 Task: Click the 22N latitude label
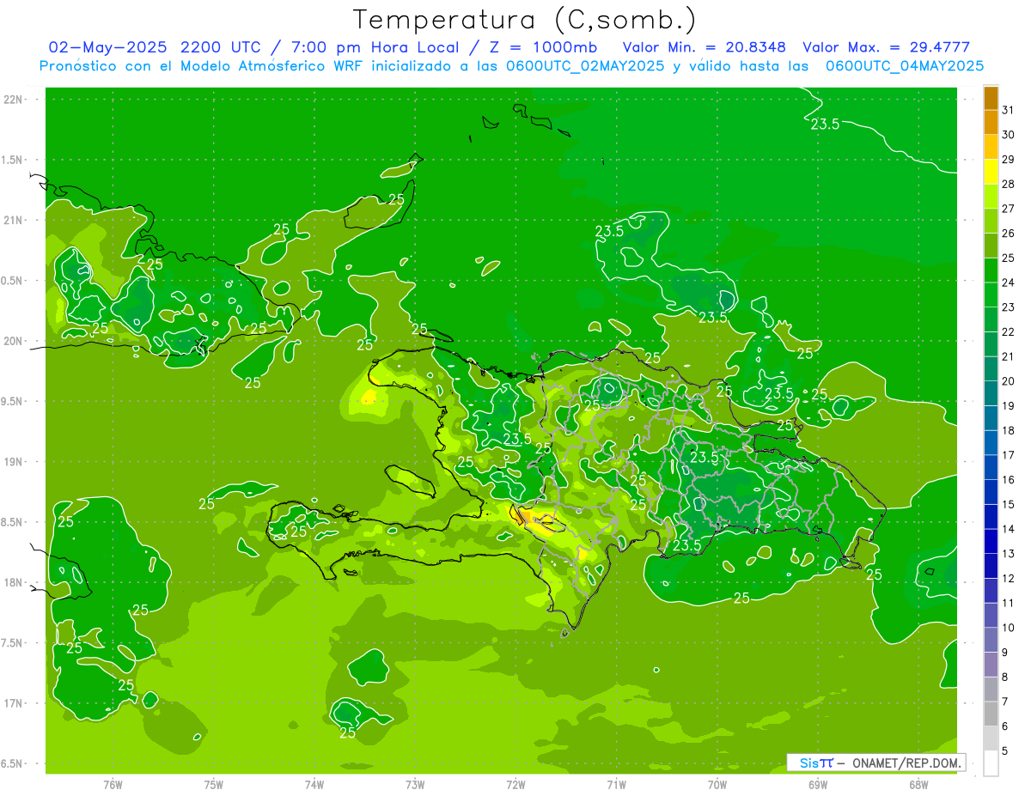14,100
